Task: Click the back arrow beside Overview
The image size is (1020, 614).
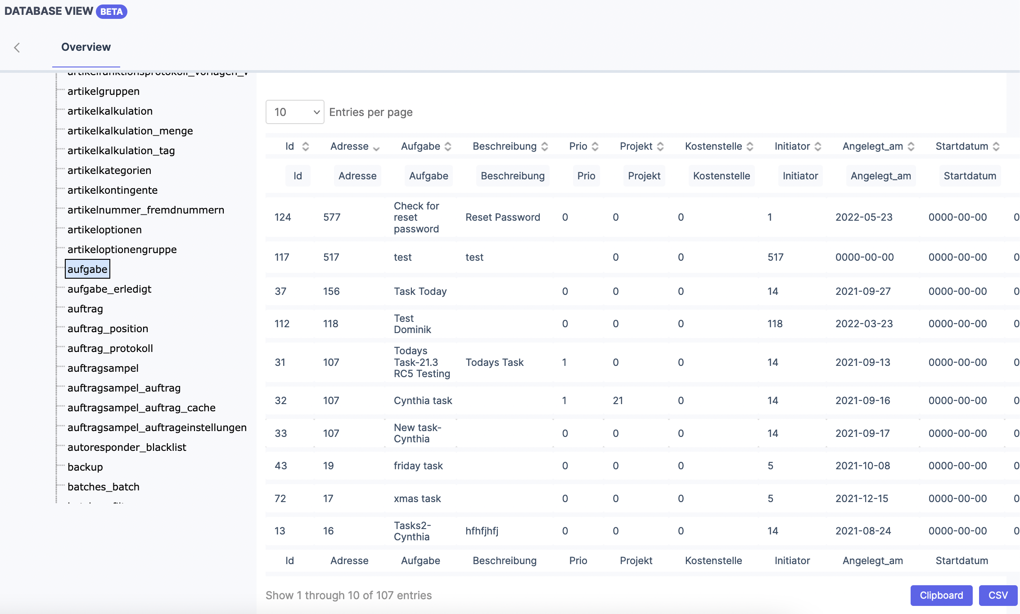Action: (17, 47)
